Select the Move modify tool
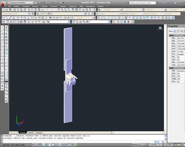 click(6, 43)
